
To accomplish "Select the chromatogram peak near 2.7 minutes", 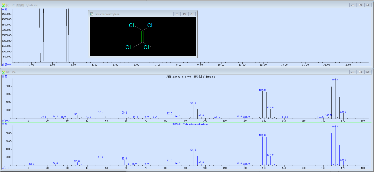I will click(x=68, y=35).
